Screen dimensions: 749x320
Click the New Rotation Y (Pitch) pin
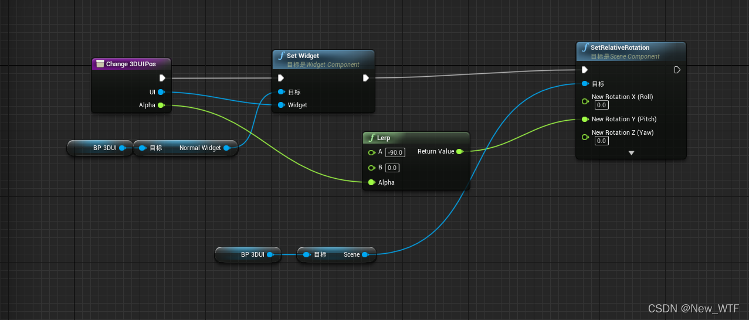point(585,119)
